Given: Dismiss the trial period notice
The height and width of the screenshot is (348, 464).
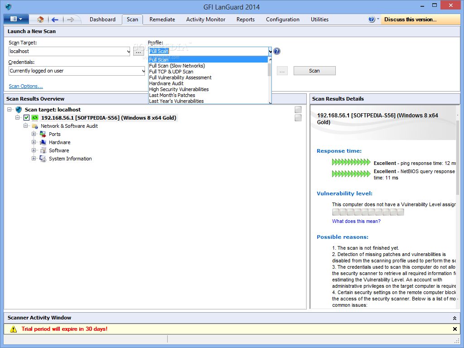Looking at the screenshot, I should 455,329.
